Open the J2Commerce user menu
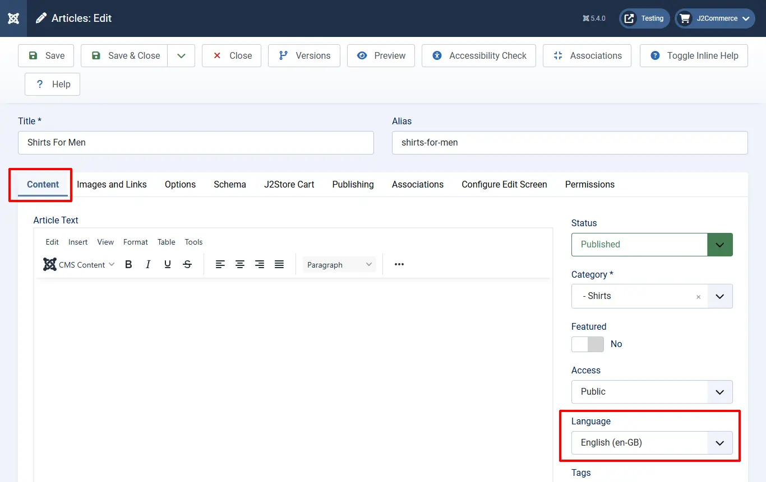 click(715, 18)
